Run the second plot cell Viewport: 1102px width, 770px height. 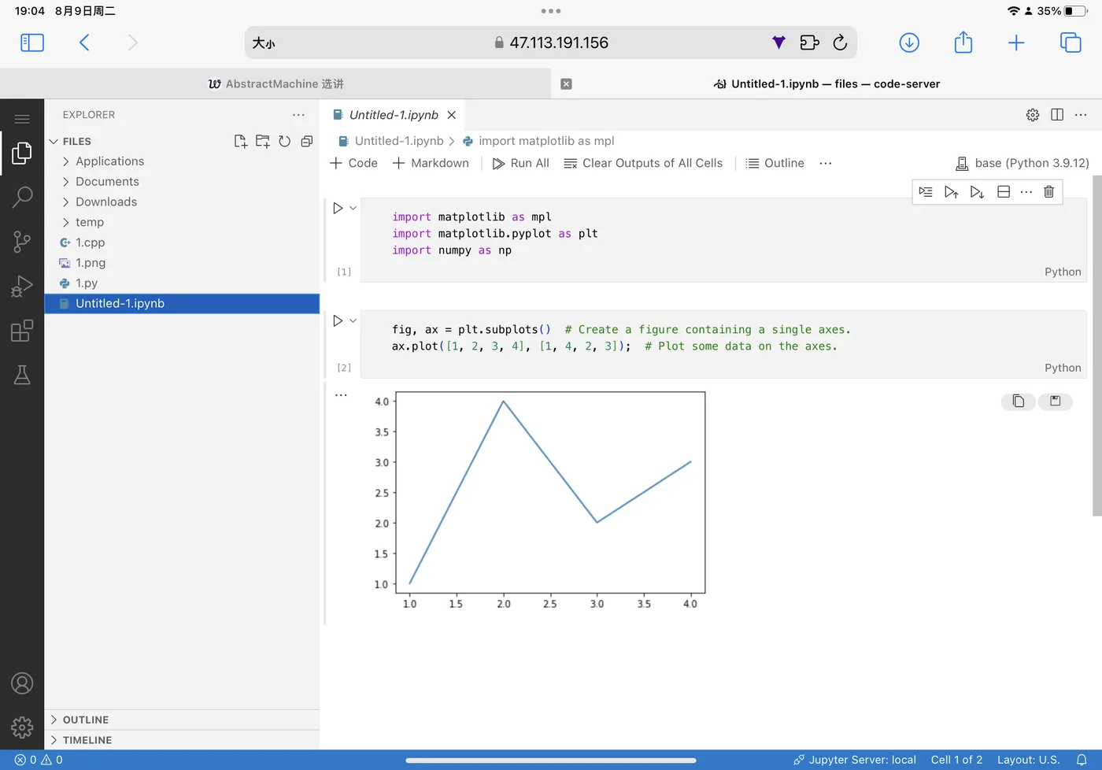pos(338,320)
